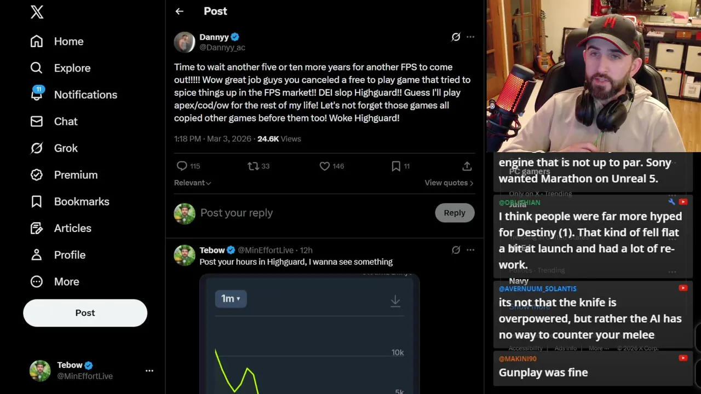Open the View quotes link
701x394 pixels.
(x=449, y=183)
